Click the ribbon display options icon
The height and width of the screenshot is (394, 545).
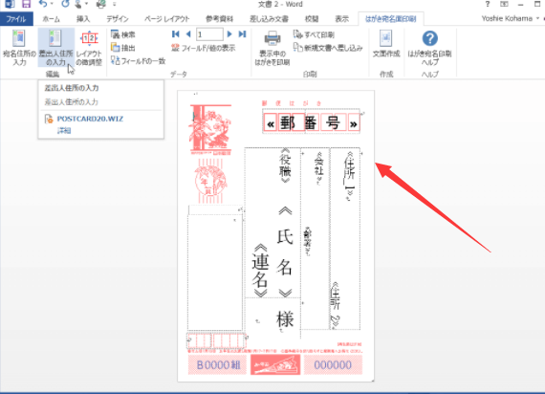pyautogui.click(x=504, y=4)
